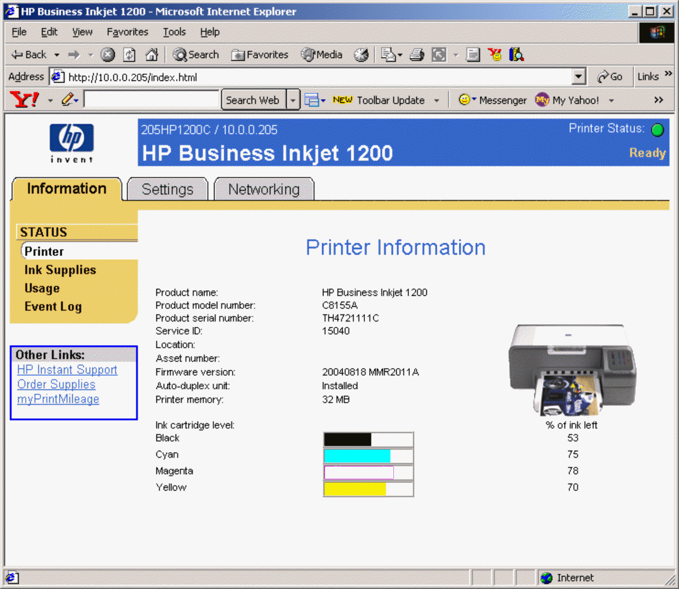The width and height of the screenshot is (679, 589).
Task: Follow the Order Supplies link
Action: click(x=56, y=384)
